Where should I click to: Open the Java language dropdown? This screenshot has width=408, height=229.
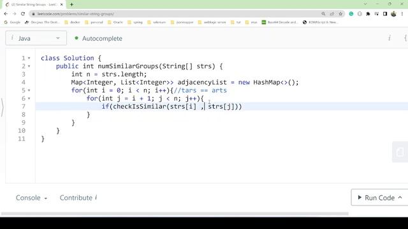point(36,38)
